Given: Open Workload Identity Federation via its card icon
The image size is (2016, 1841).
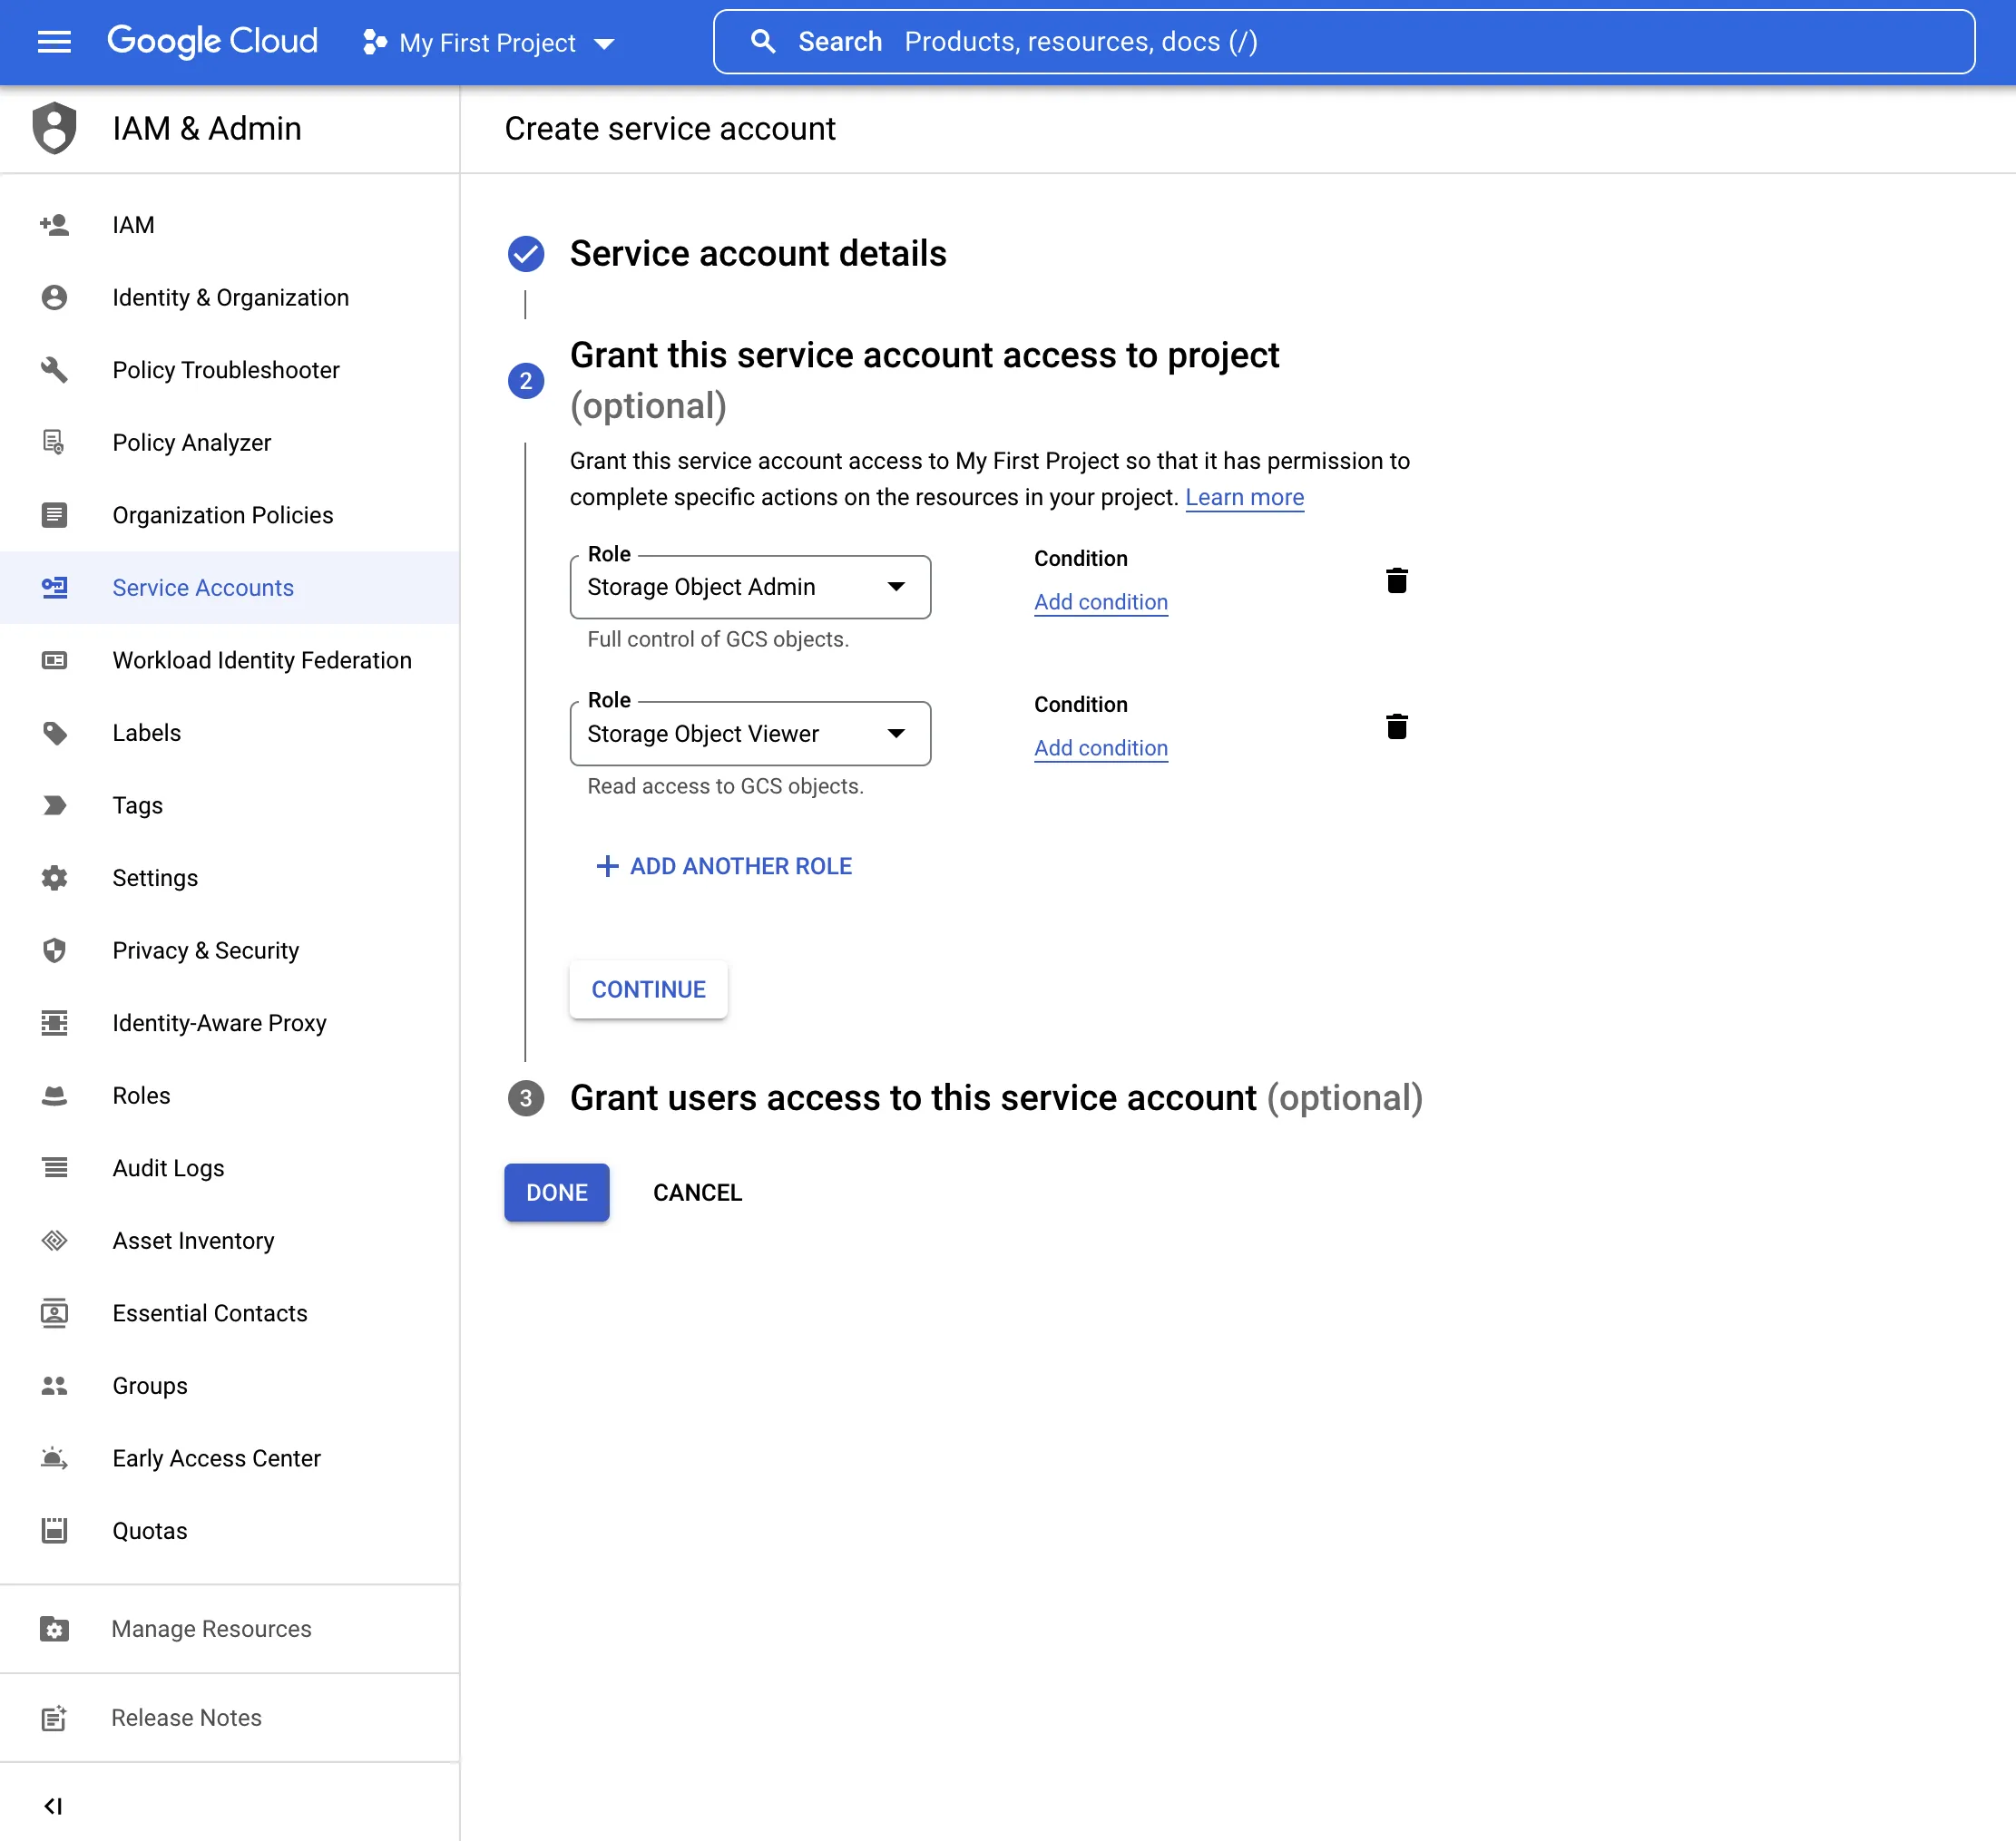Looking at the screenshot, I should tap(54, 659).
